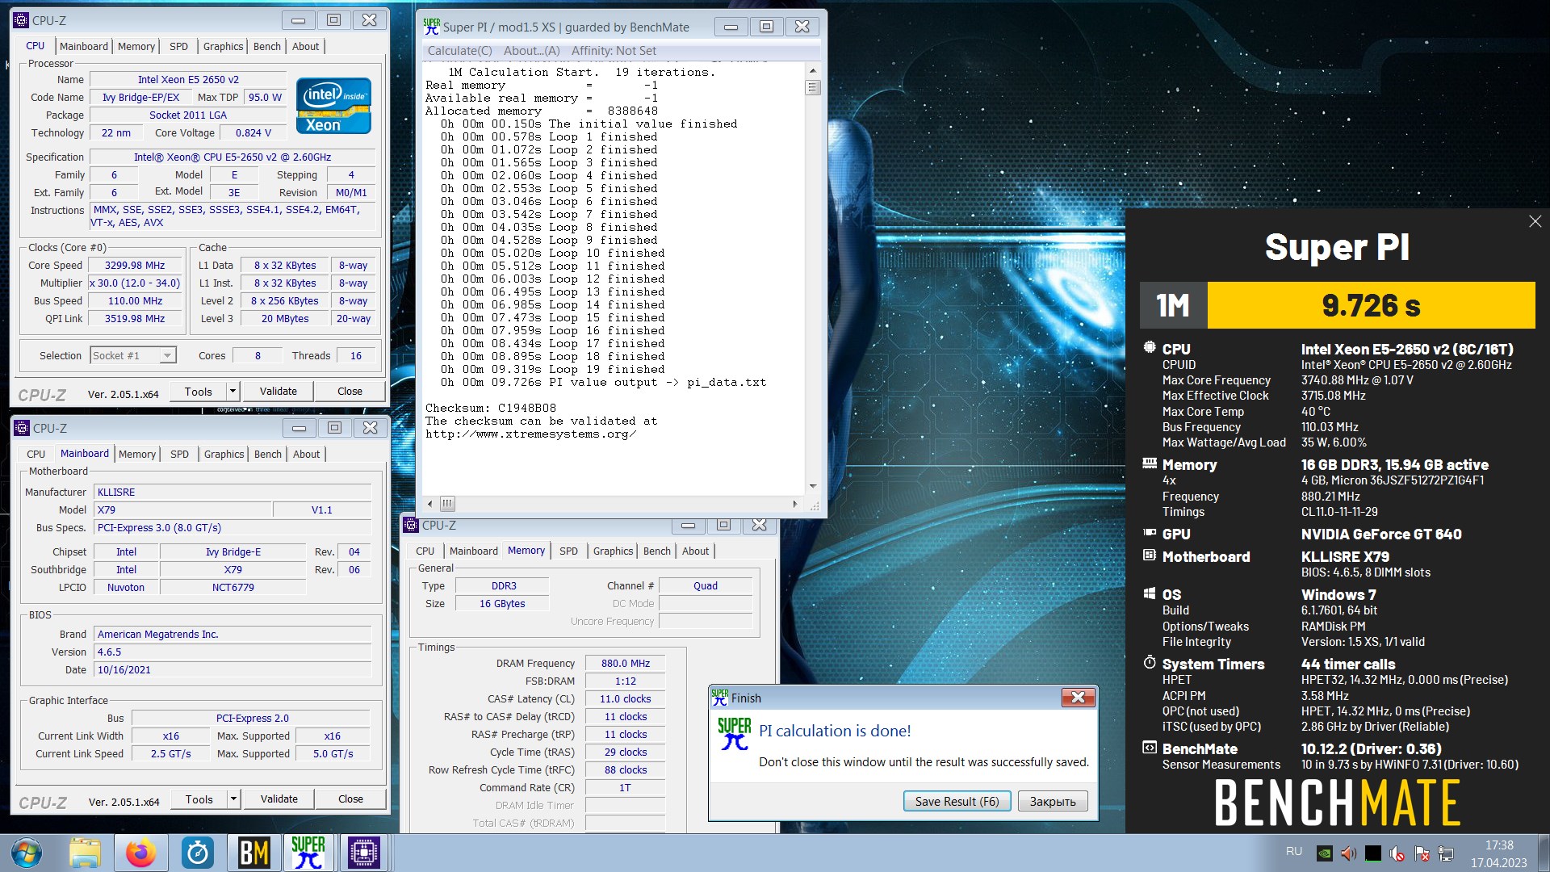Switch to the CPU-Z taskbar icon
The height and width of the screenshot is (872, 1550).
[x=363, y=853]
